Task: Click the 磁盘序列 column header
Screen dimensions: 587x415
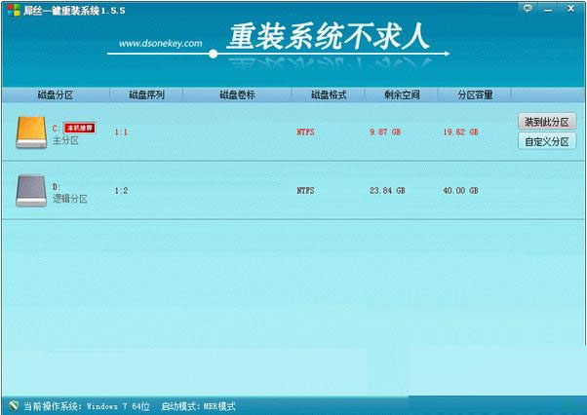Action: [146, 94]
